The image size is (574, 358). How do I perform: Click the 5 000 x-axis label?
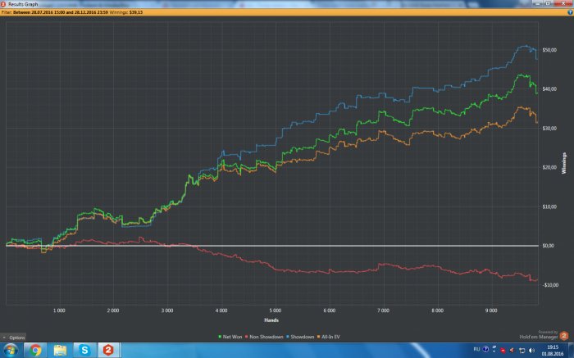click(276, 310)
